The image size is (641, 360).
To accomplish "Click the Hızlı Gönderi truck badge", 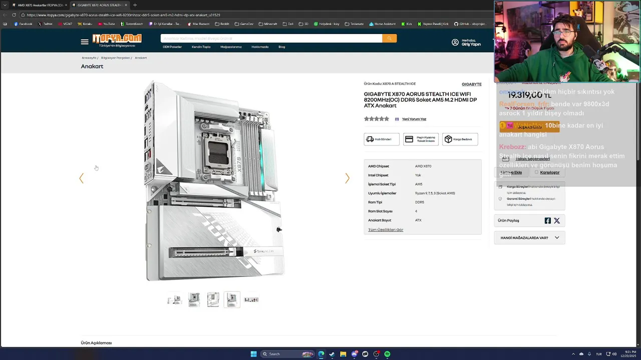I will pyautogui.click(x=382, y=139).
